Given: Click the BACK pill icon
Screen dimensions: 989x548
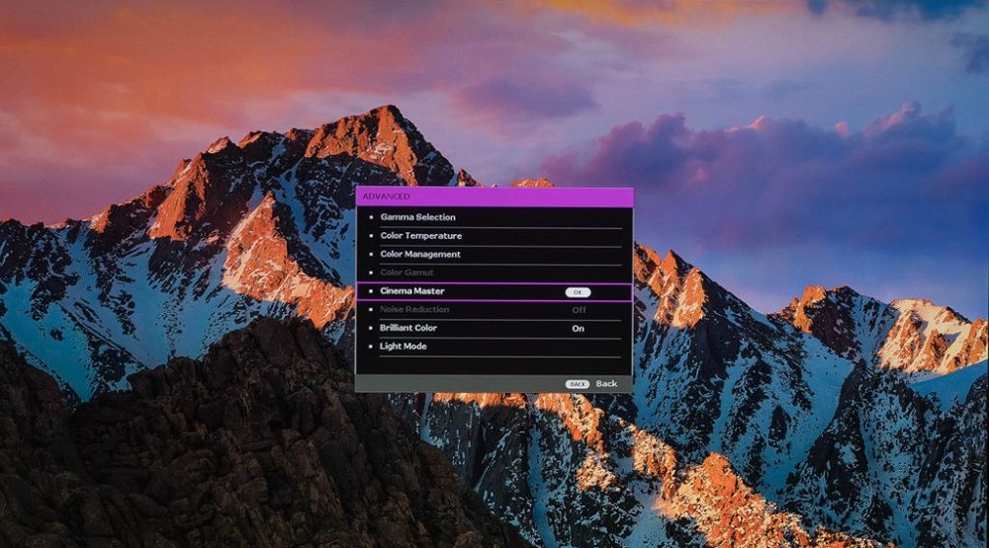Looking at the screenshot, I should tap(578, 384).
